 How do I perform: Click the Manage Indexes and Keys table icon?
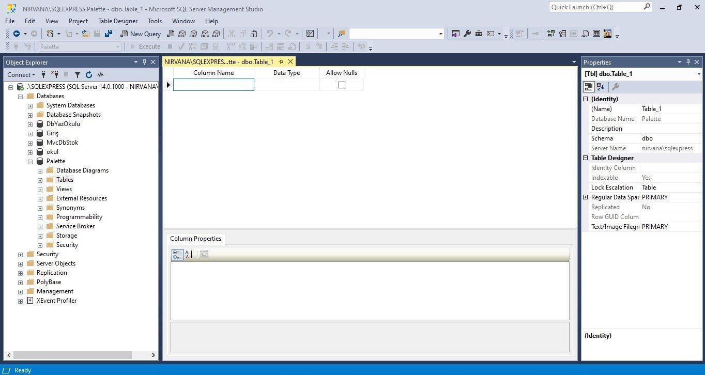click(x=562, y=34)
